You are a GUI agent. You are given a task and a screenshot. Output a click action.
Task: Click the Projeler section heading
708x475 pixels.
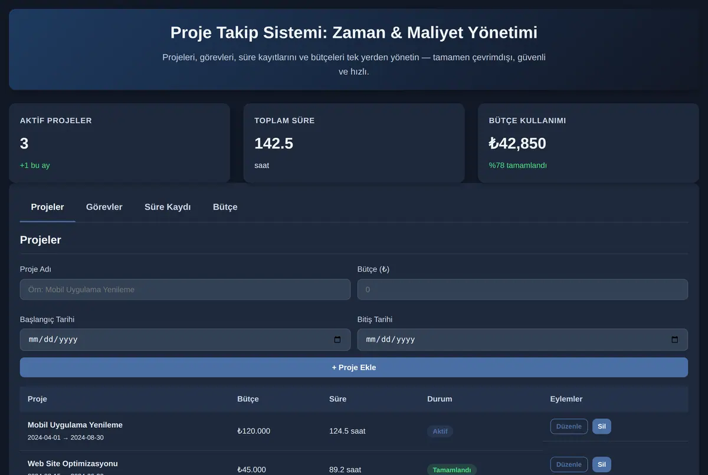41,240
